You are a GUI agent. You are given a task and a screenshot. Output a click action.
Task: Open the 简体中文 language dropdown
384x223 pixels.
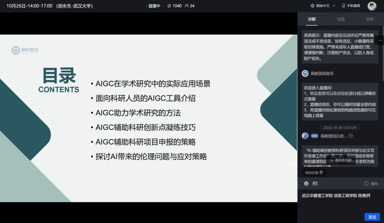(x=323, y=6)
